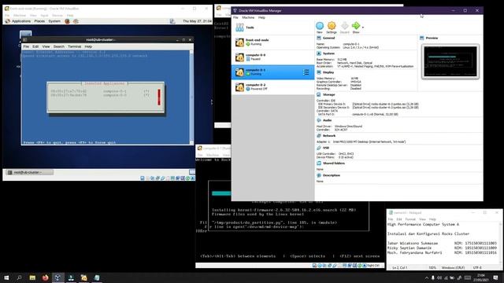
Task: Open Places menu in guest desktop panel
Action: [39, 21]
